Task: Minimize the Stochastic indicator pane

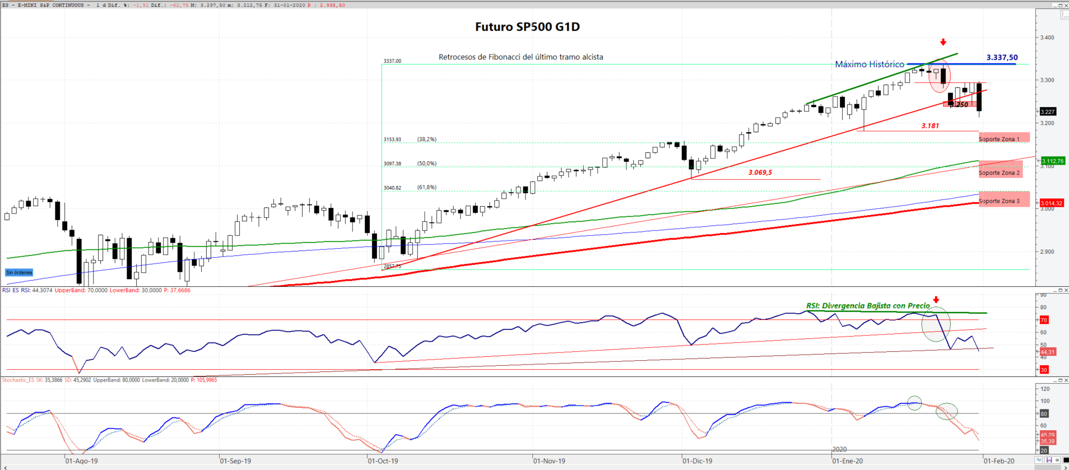Action: point(1054,380)
